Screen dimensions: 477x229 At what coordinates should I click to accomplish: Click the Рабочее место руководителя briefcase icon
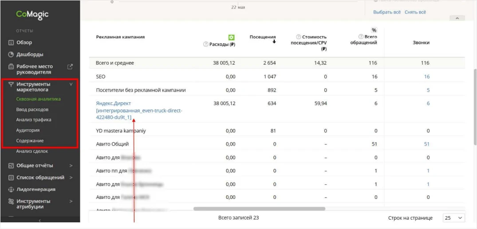(11, 66)
